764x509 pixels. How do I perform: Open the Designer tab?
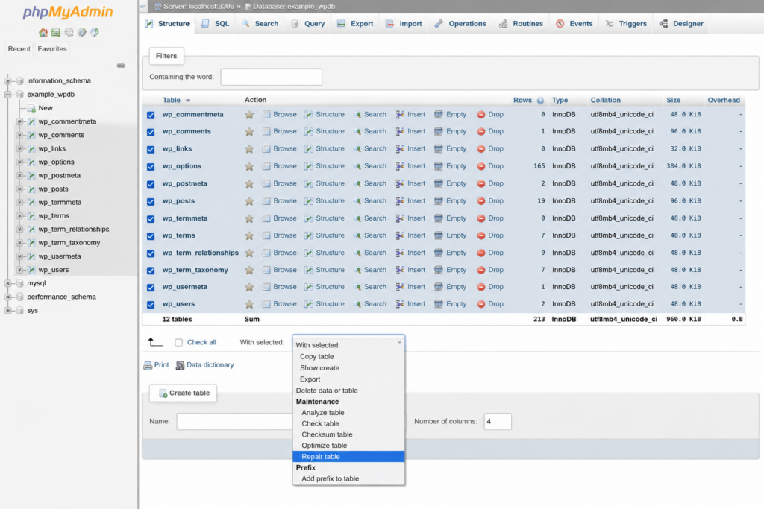[x=681, y=23]
